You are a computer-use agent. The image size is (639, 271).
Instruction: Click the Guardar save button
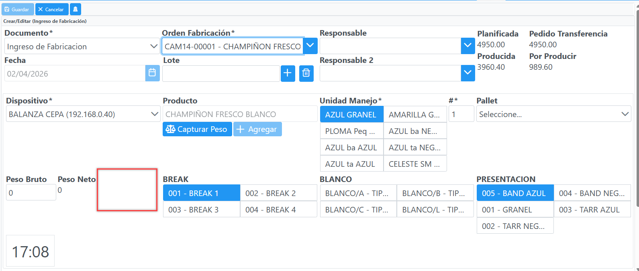tap(18, 9)
